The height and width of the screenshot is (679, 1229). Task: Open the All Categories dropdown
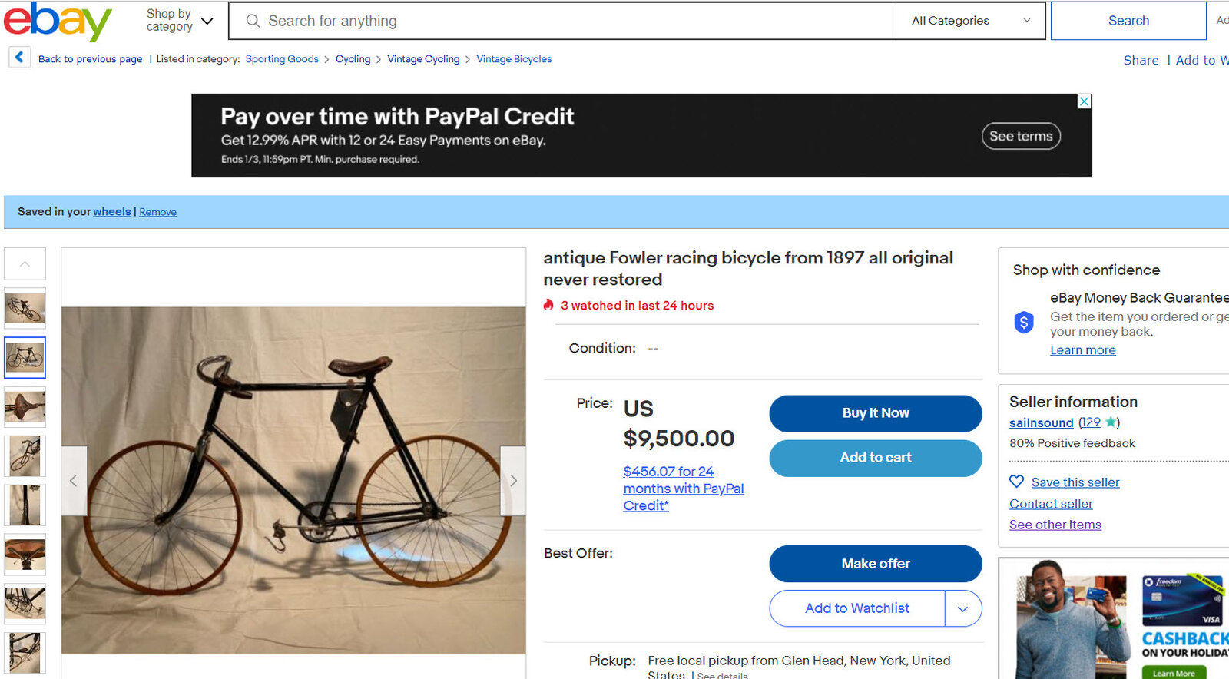(x=969, y=21)
